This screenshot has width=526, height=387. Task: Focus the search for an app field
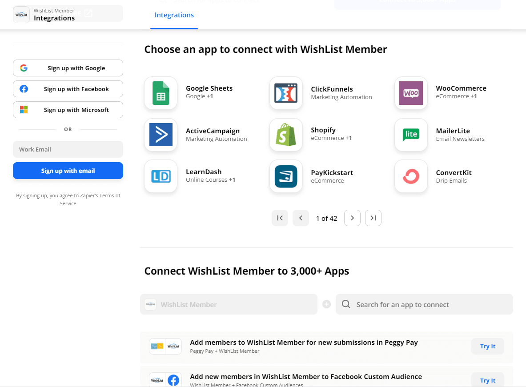[x=424, y=304]
